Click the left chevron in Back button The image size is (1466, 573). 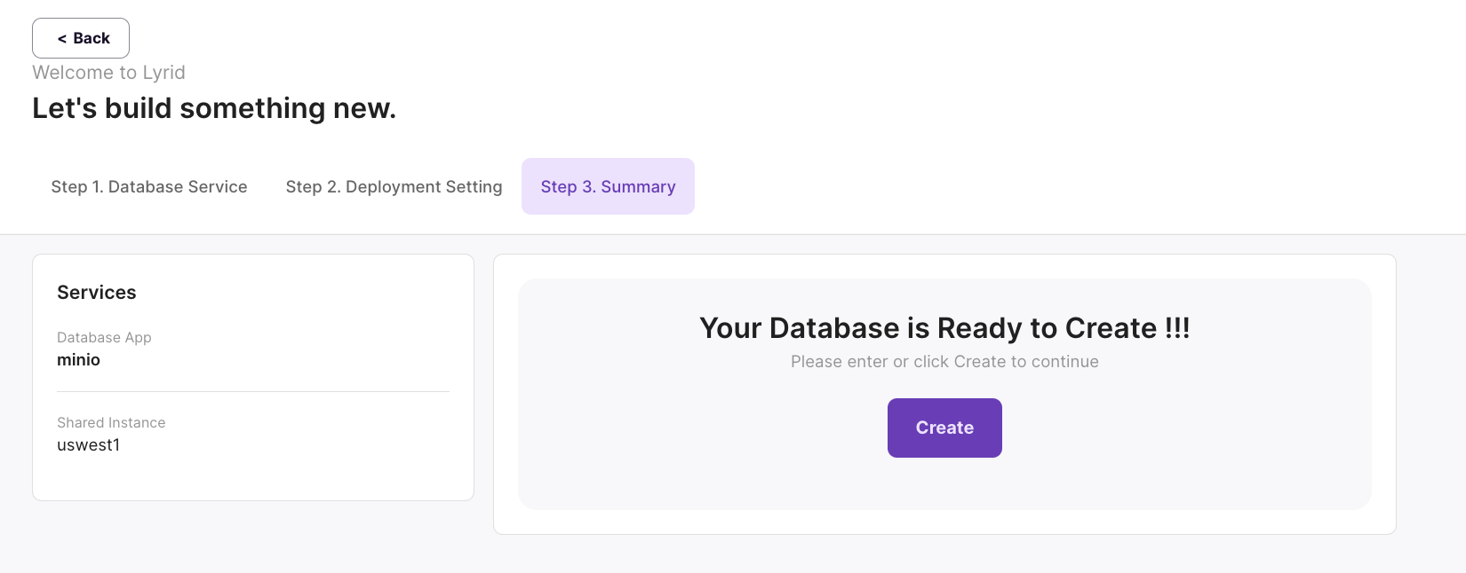(62, 39)
